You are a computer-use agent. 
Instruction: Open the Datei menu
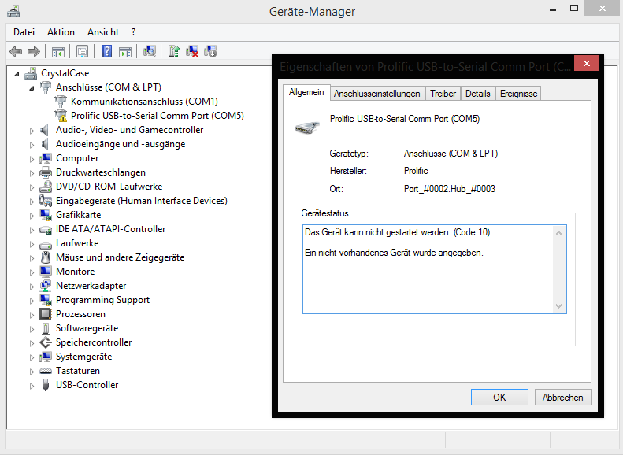click(x=24, y=32)
